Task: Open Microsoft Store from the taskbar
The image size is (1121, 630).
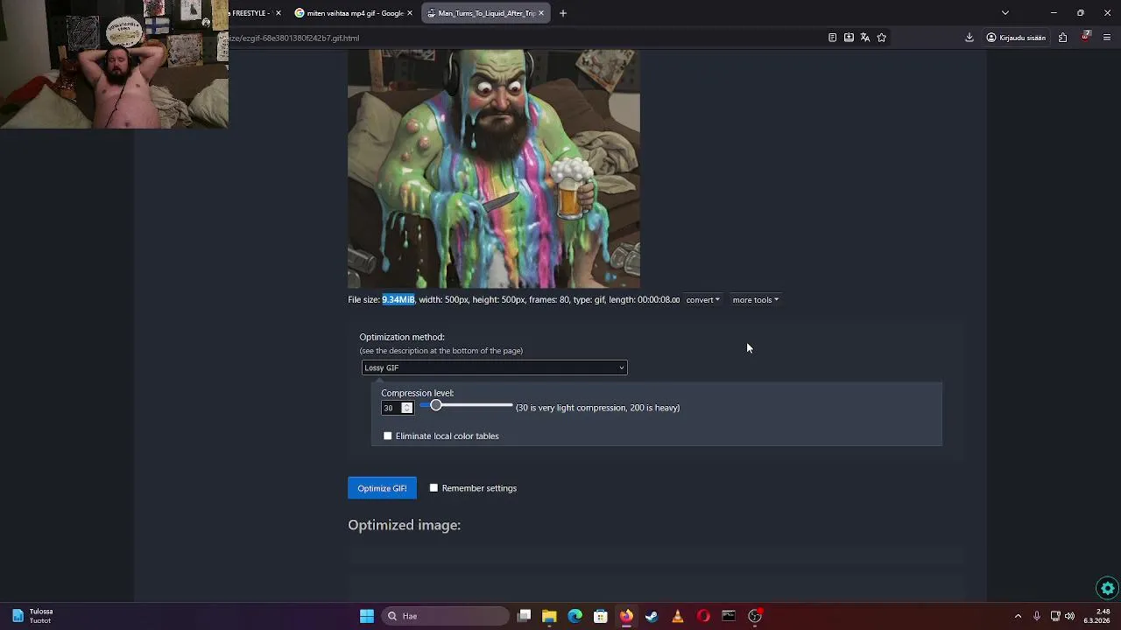Action: (601, 616)
